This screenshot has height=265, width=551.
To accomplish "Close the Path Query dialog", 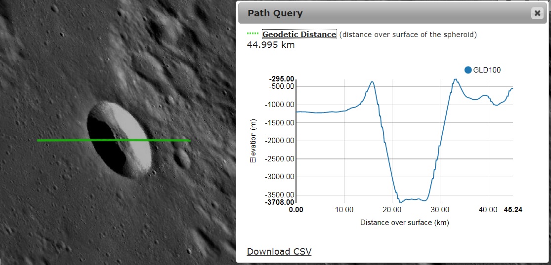I will [x=537, y=13].
